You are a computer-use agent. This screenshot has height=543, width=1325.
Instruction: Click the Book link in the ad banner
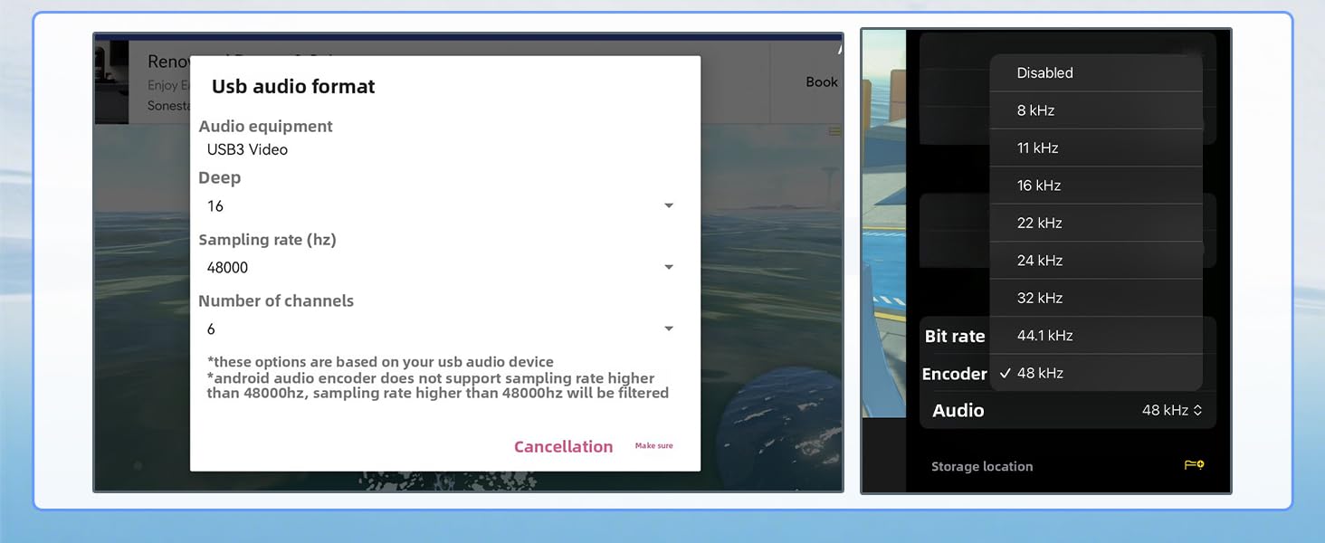coord(821,82)
